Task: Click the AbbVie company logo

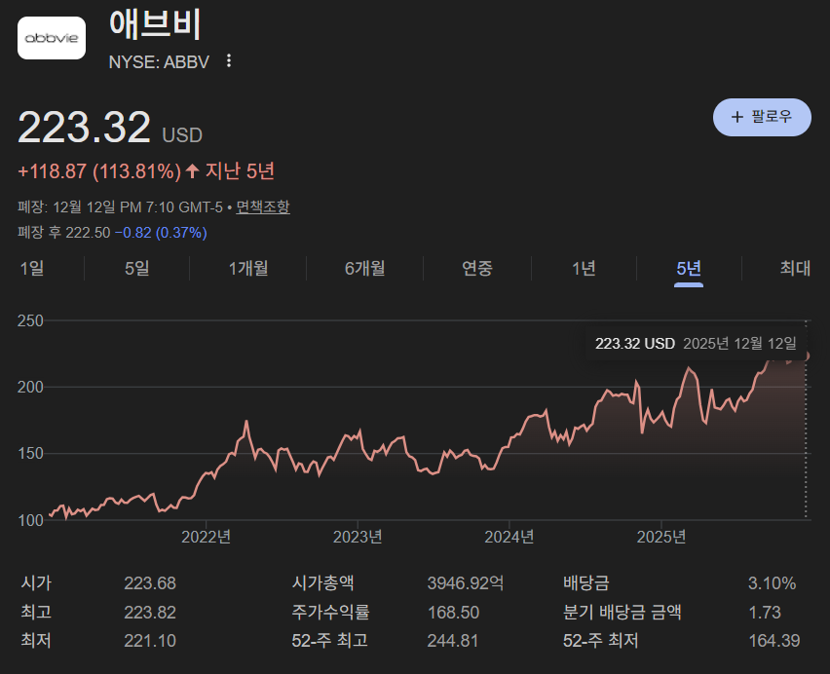Action: click(52, 38)
